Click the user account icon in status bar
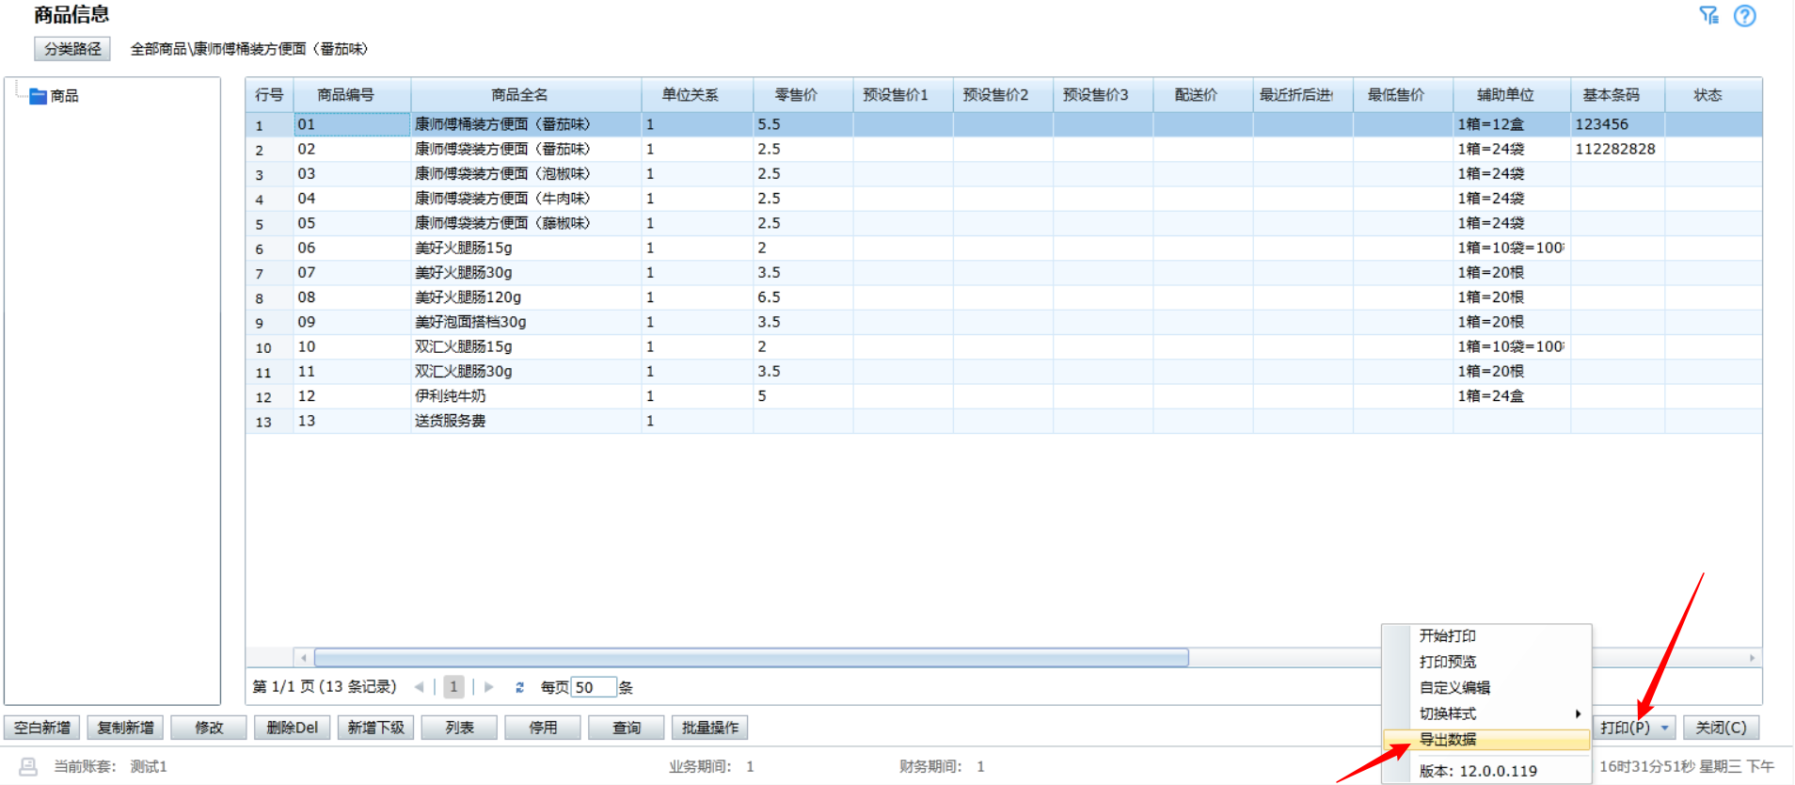 tap(28, 766)
